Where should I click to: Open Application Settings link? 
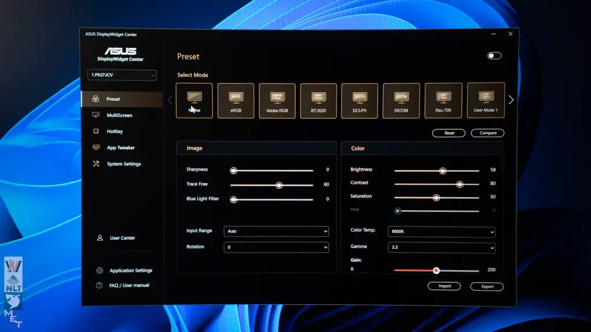click(131, 270)
